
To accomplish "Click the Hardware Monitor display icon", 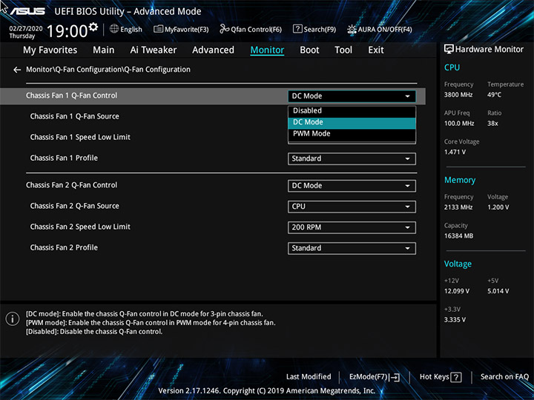I will click(x=449, y=50).
